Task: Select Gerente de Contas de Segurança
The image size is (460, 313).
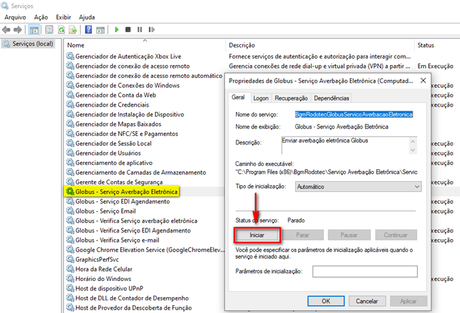Action: (x=119, y=182)
